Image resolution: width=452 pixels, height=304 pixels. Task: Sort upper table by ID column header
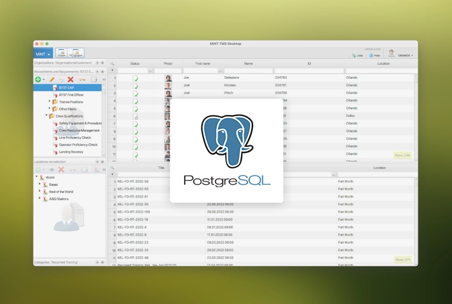309,64
